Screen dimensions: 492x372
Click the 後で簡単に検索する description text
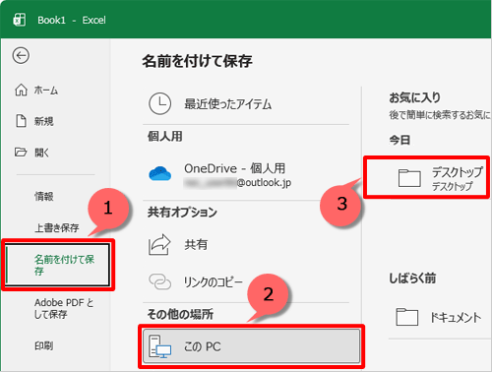[x=440, y=115]
